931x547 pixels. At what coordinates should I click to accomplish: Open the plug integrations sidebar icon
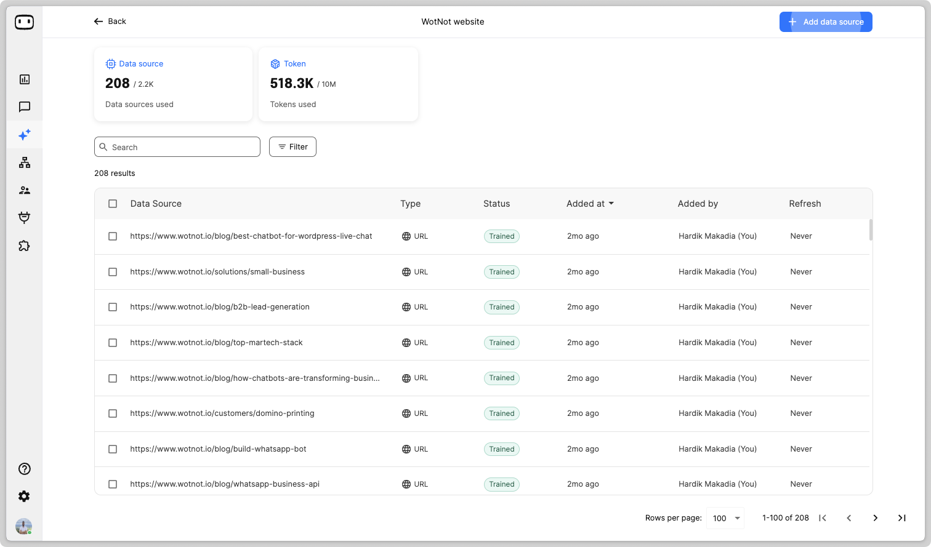tap(25, 218)
